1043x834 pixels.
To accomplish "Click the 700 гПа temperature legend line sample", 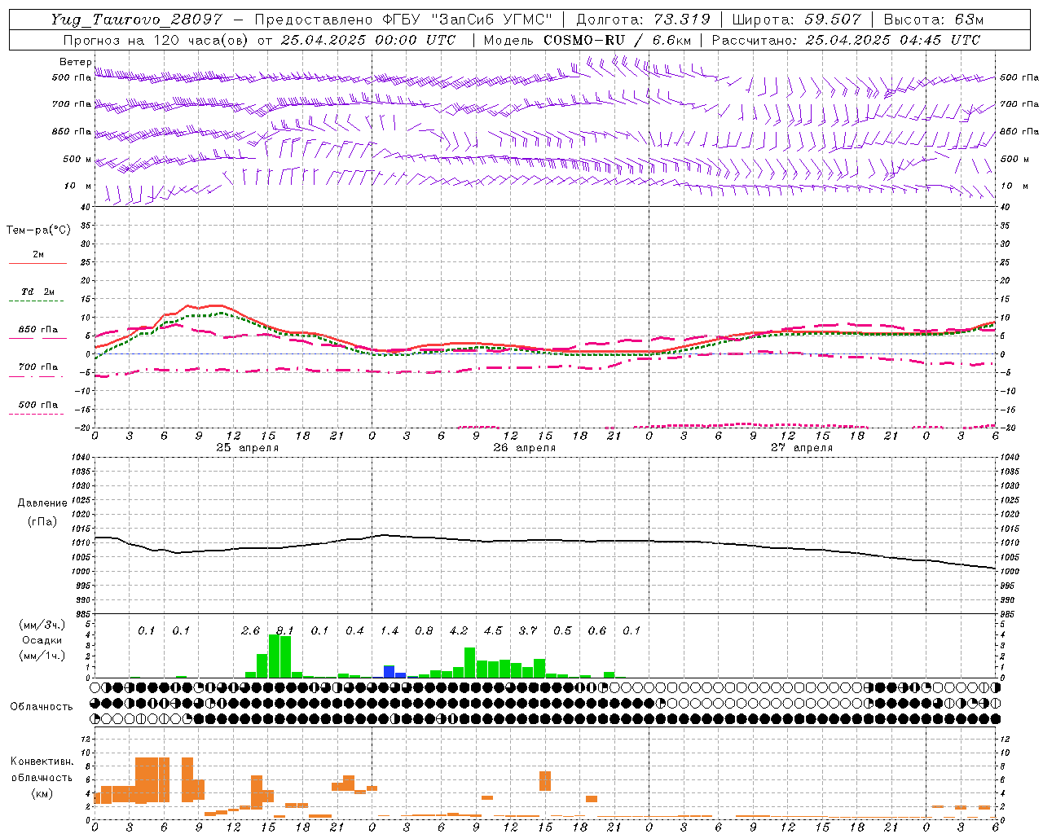I will click(x=37, y=376).
